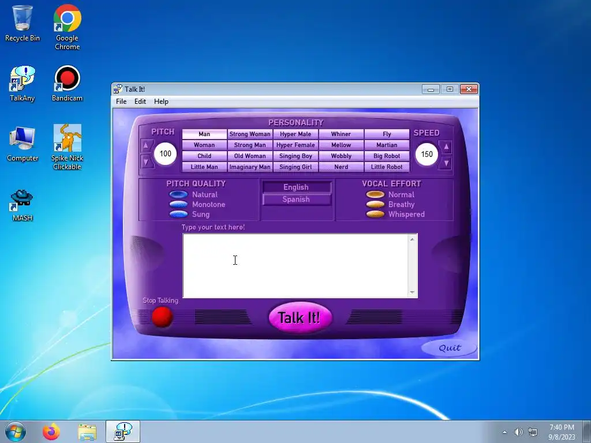Pick the Big Robot personality button
The height and width of the screenshot is (443, 591).
(387, 156)
